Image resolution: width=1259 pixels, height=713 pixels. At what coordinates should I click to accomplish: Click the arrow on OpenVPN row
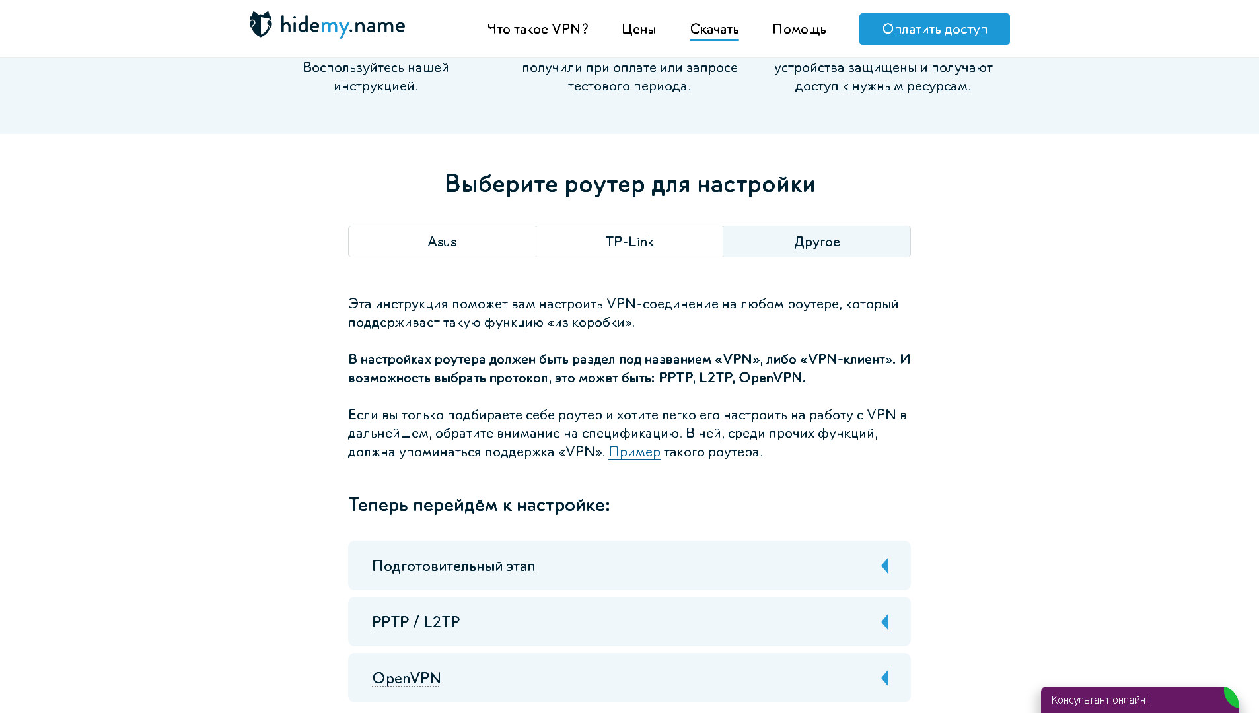pyautogui.click(x=885, y=678)
